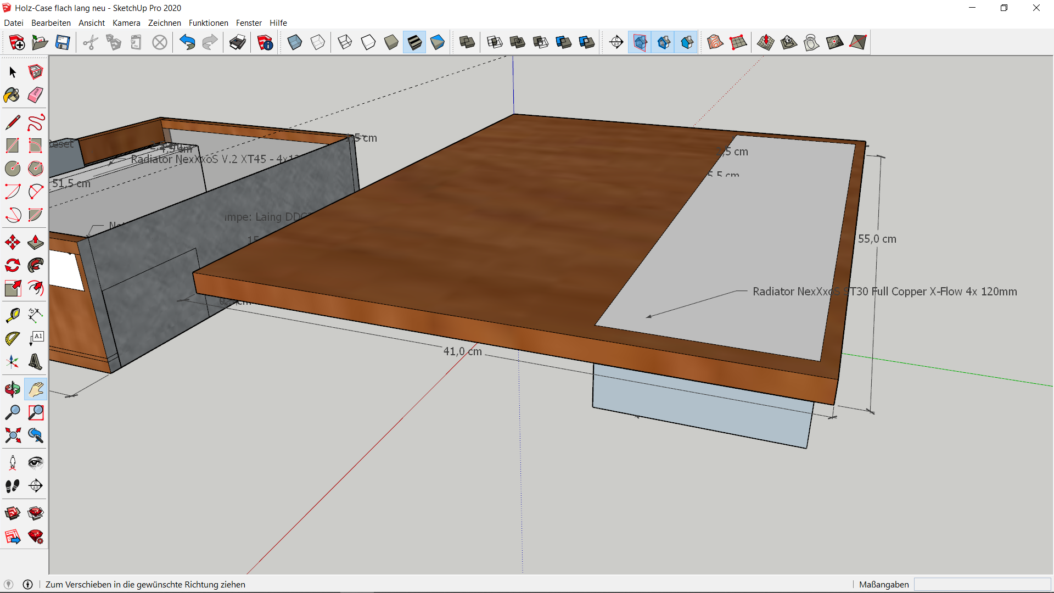
Task: Click the Outer Shell solid tool
Action: point(467,42)
